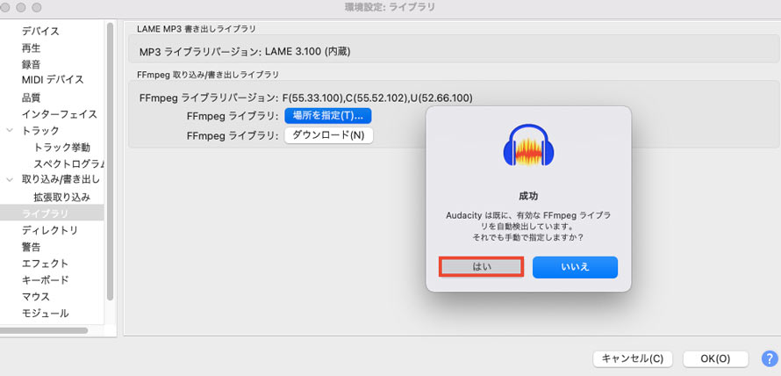
Task: Select モジュール in the sidebar
Action: coord(45,314)
